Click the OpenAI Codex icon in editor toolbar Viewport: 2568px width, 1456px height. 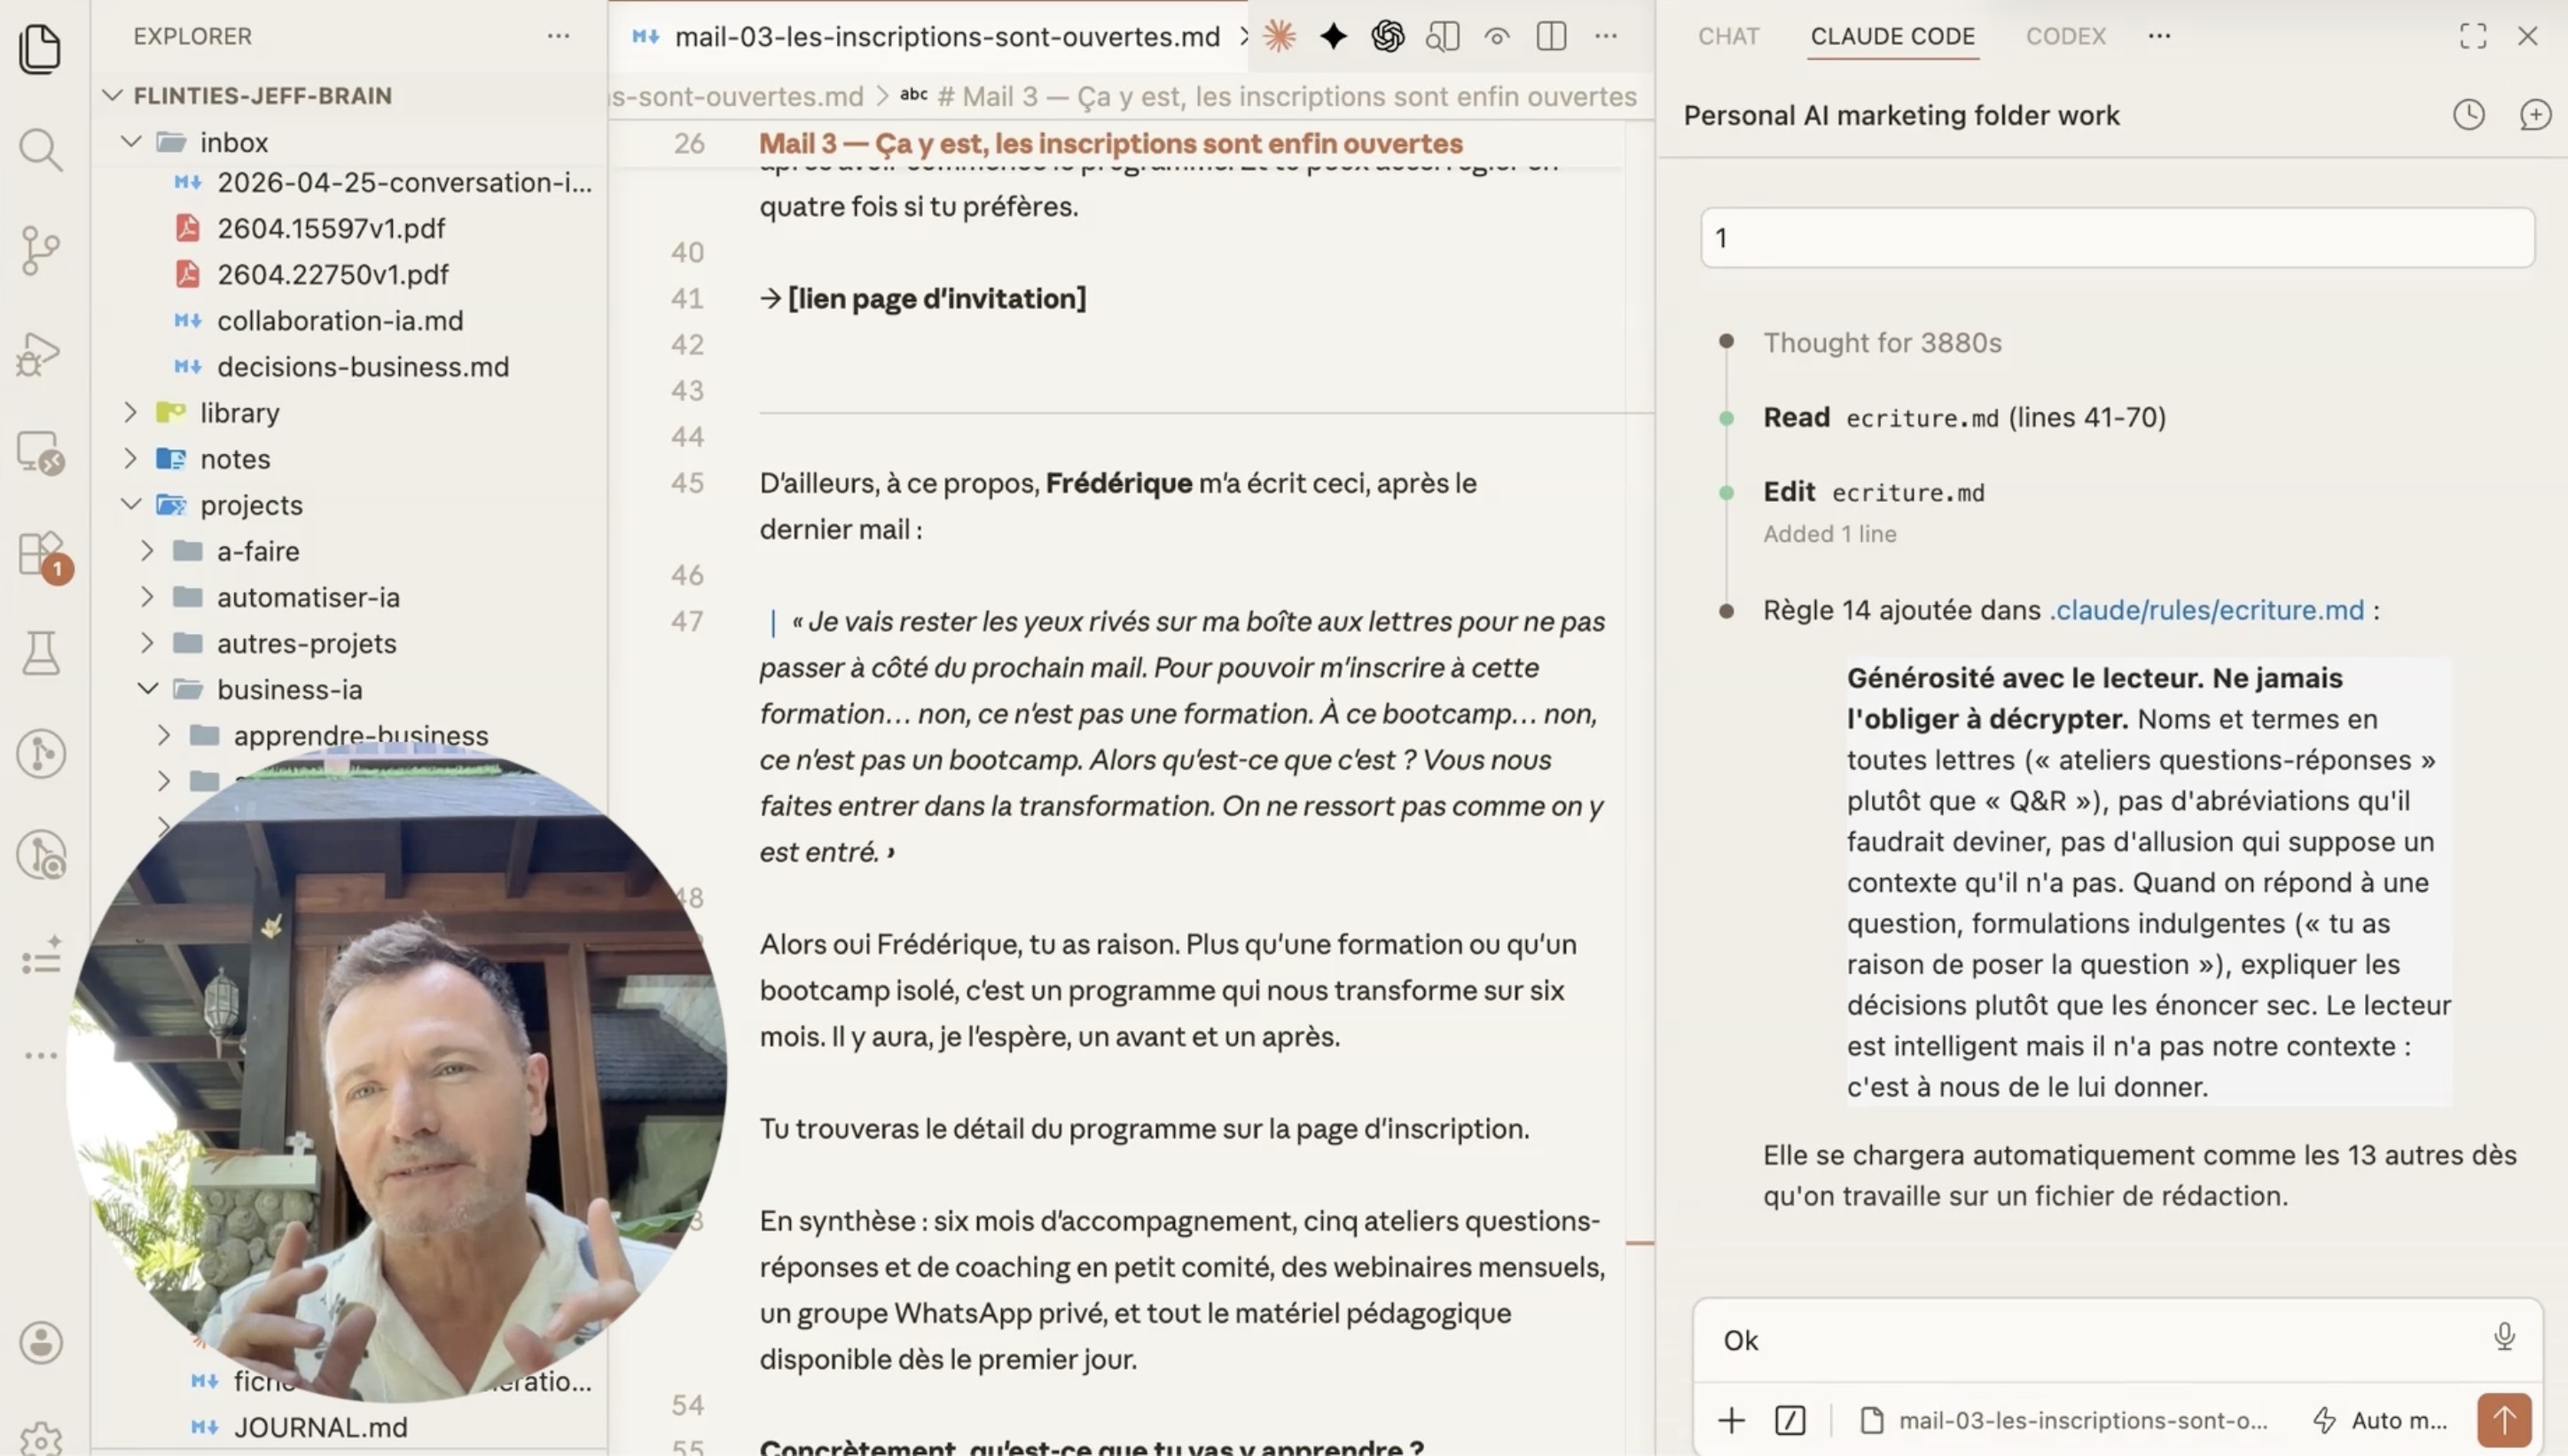pos(1387,36)
